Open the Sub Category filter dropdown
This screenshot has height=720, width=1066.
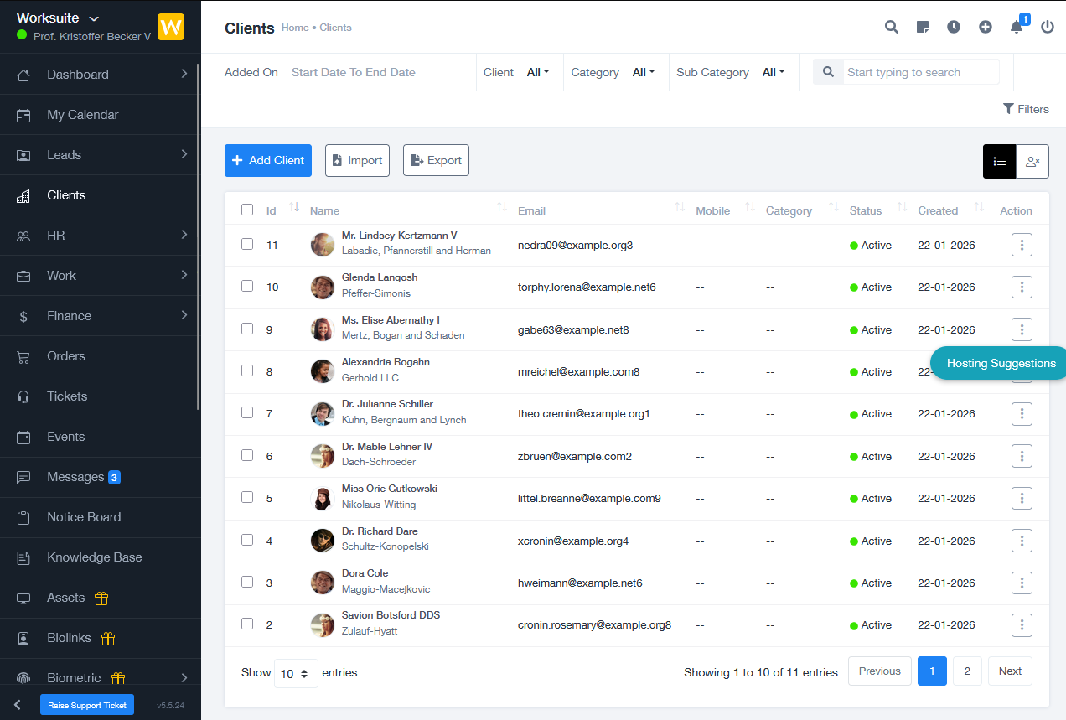pos(774,73)
